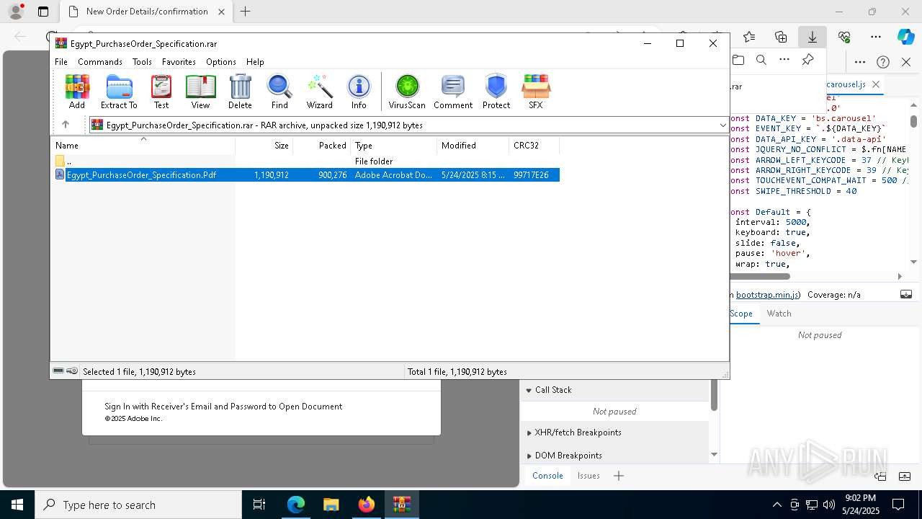Sort by the Packed column header
Viewport: 922px width, 519px height.
pos(322,146)
